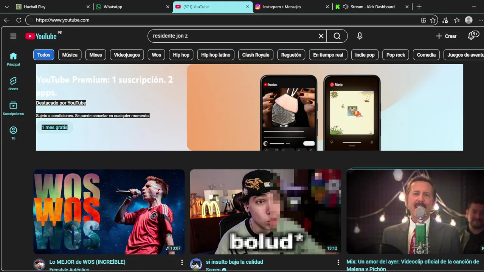Image resolution: width=484 pixels, height=272 pixels.
Task: Open a new browser tab
Action: (419, 7)
